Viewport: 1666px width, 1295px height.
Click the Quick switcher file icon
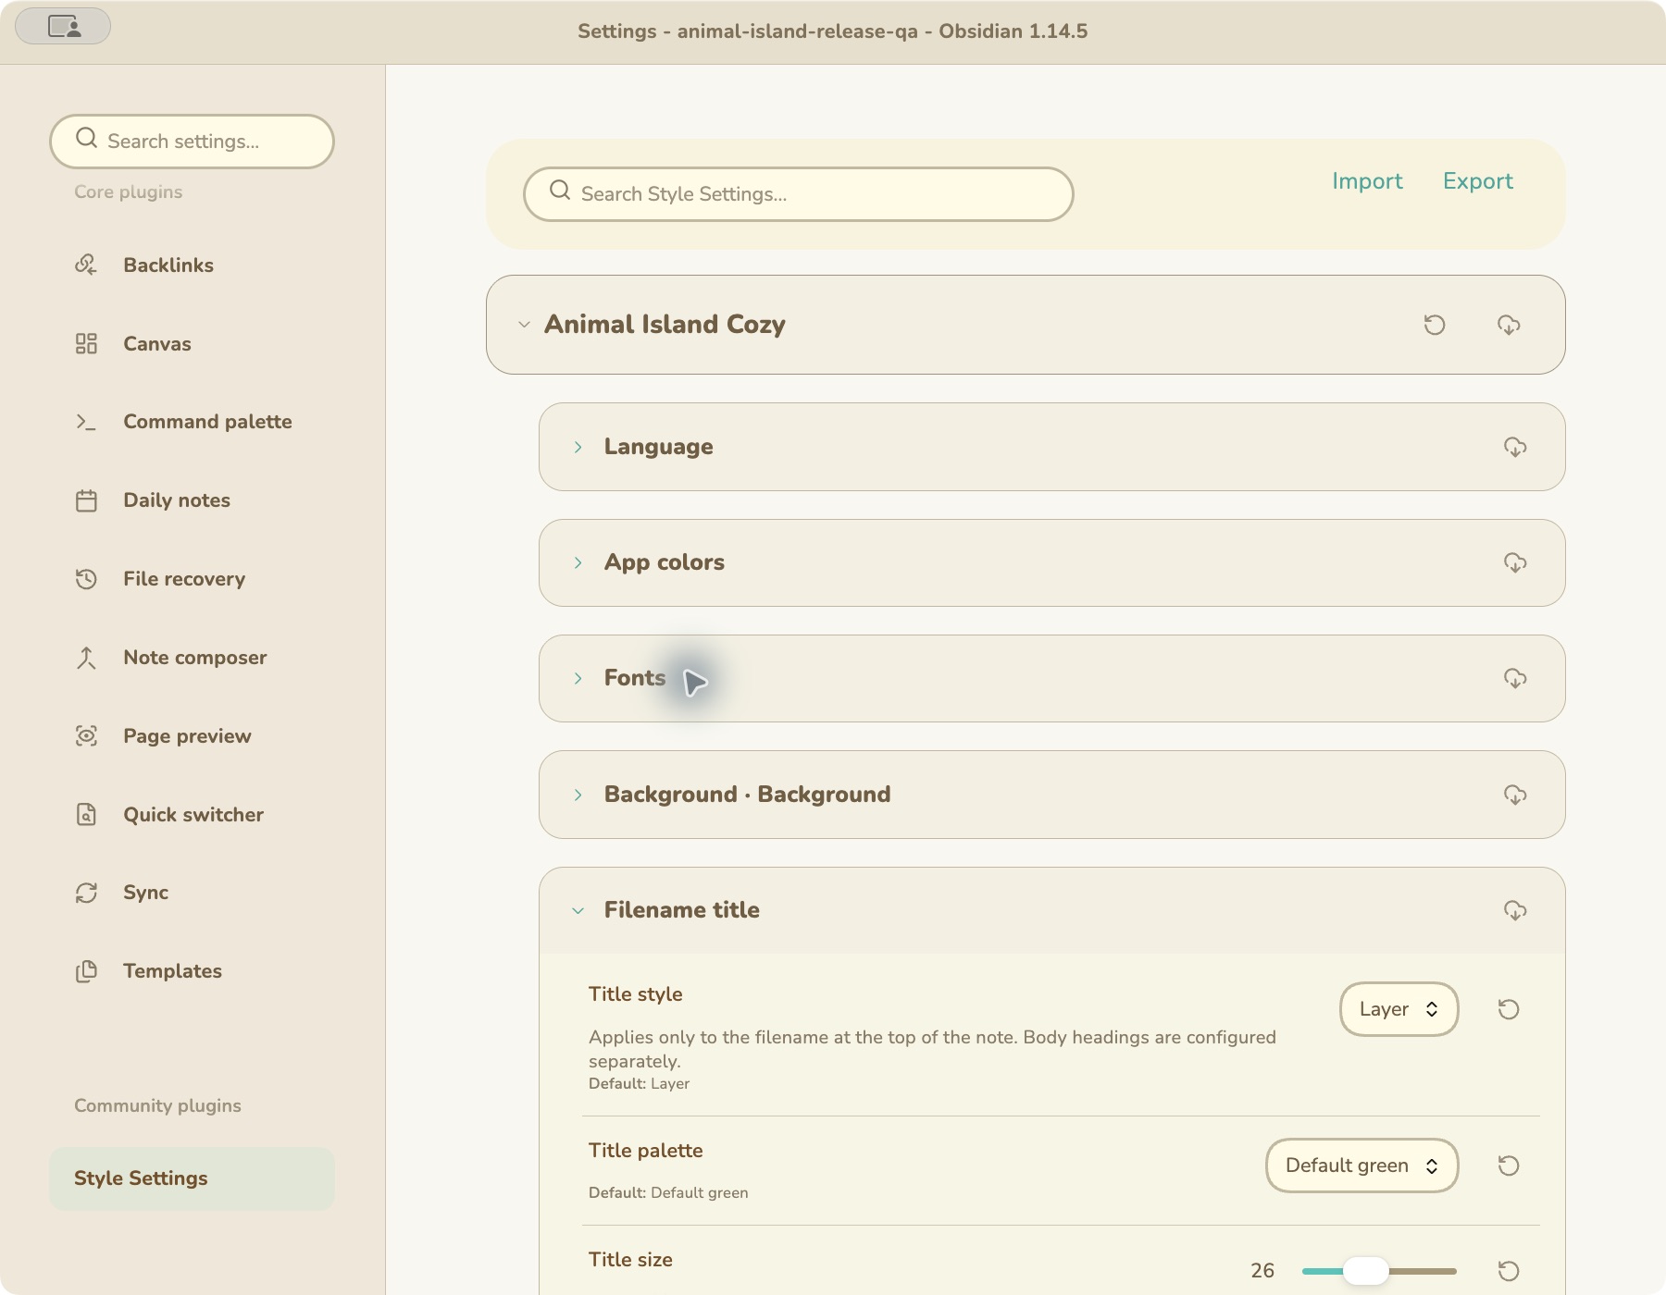86,814
